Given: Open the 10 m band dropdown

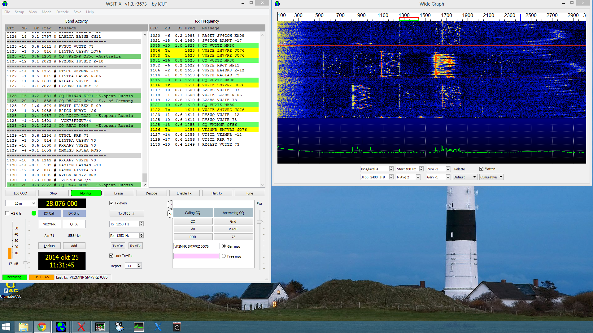Looking at the screenshot, I should pyautogui.click(x=21, y=203).
